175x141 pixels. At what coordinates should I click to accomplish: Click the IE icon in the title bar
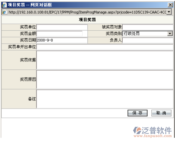click(4, 5)
